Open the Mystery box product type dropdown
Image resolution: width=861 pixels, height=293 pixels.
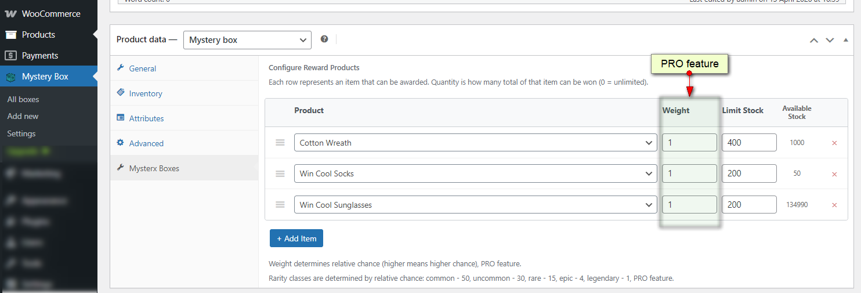click(x=247, y=40)
